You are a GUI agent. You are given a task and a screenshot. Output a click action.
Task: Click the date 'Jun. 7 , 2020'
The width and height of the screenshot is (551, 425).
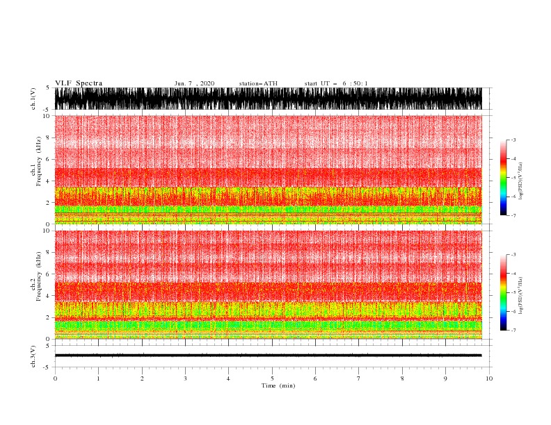194,83
